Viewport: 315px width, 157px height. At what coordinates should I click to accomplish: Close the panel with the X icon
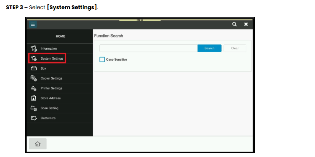(x=246, y=24)
